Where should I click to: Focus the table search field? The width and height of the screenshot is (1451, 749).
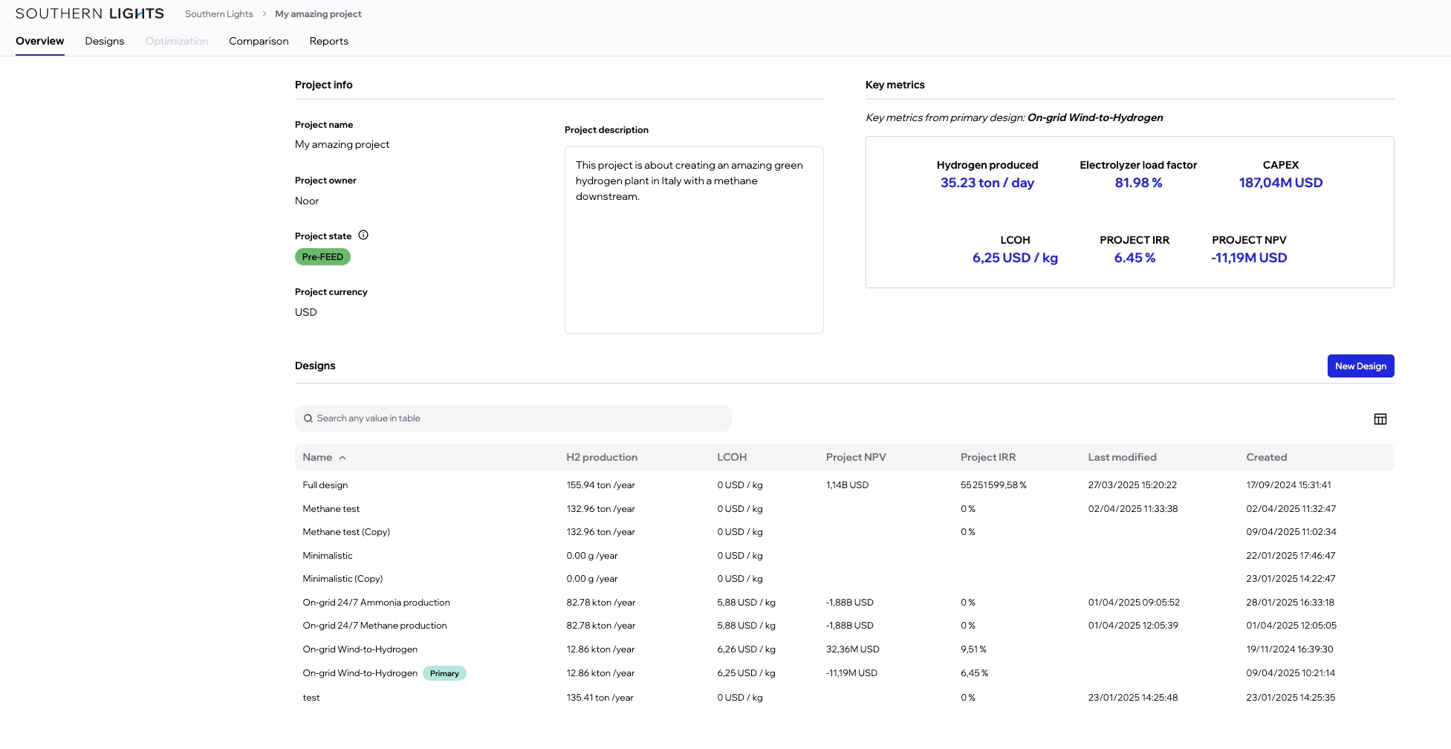tap(513, 418)
